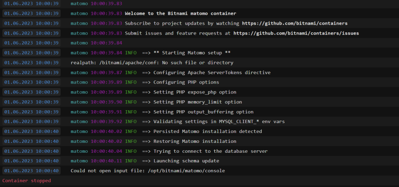Select 'Setting PHP output_buffering option' message
The width and height of the screenshot is (399, 187).
(203, 112)
